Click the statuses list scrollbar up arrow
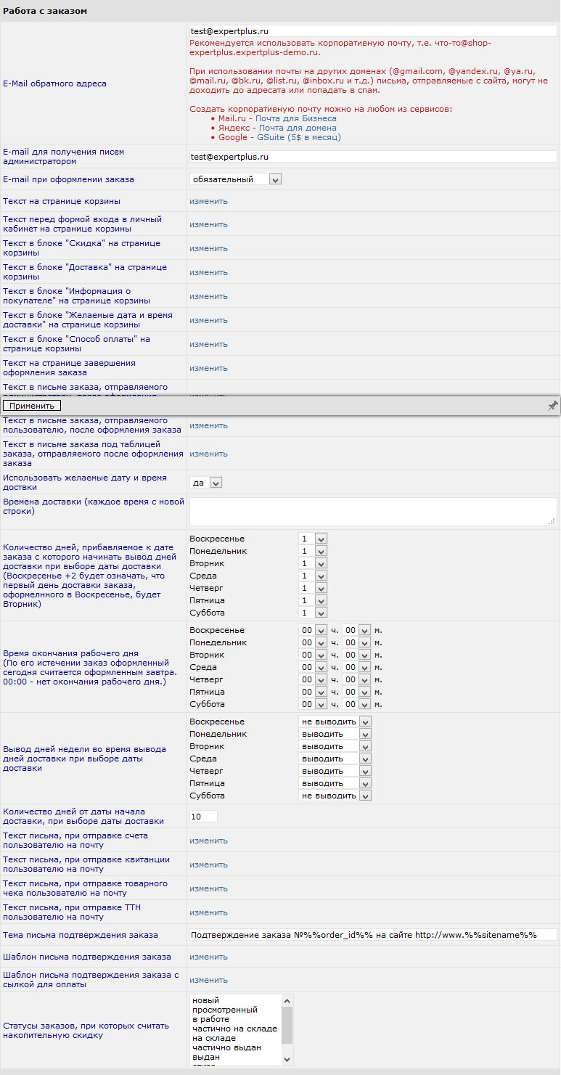561x1075 pixels. (x=287, y=1001)
